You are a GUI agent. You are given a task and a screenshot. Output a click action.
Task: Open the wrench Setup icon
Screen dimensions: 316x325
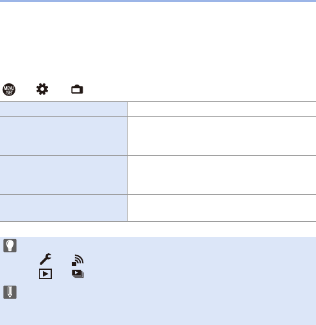click(x=46, y=259)
